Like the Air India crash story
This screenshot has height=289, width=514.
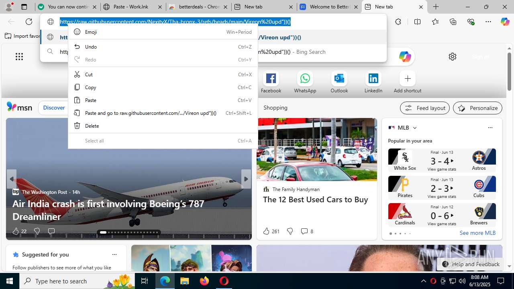coord(19,231)
